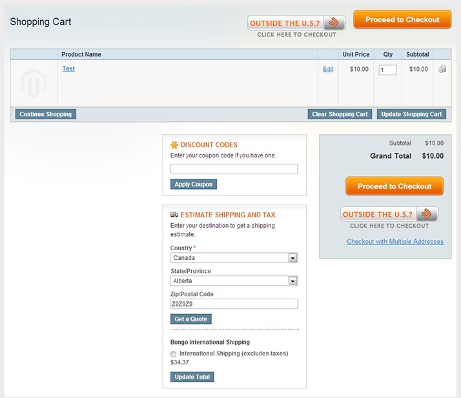The height and width of the screenshot is (398, 461).
Task: Expand the State/Province dropdown
Action: point(234,281)
